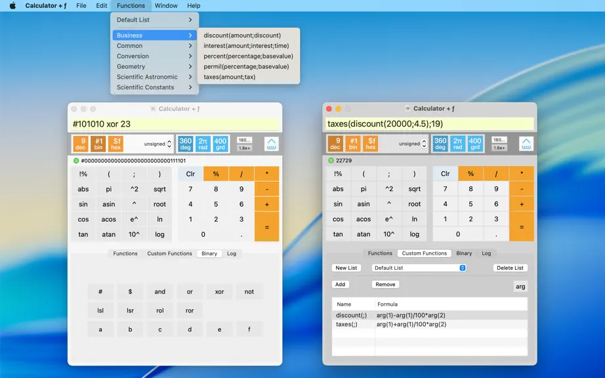Select 360 deg mode in right window
Viewport: 605px width, 378px height.
[440, 143]
